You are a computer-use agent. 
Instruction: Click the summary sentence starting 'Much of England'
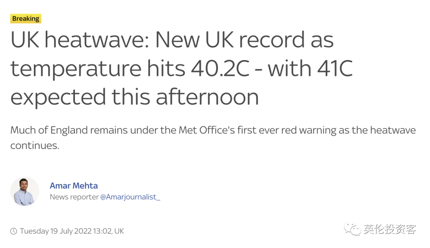[x=213, y=138]
